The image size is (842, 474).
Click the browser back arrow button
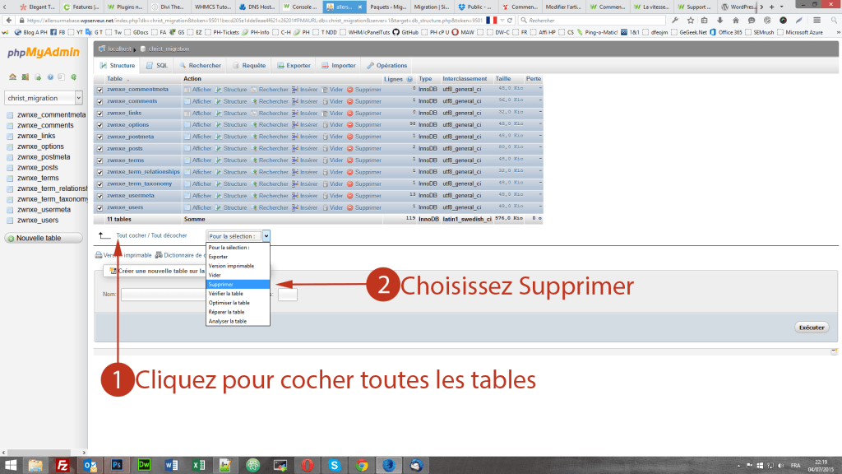coord(8,21)
